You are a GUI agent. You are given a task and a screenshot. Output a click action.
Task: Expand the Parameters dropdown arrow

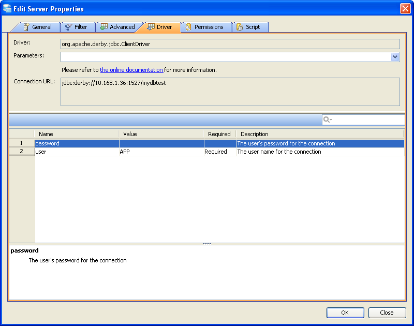point(395,57)
